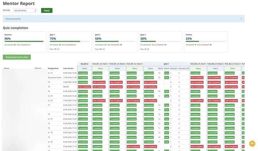Viewport: 258px width, 151px height.
Task: Click 'Pass: 17 / 24' text
Action: [55, 49]
